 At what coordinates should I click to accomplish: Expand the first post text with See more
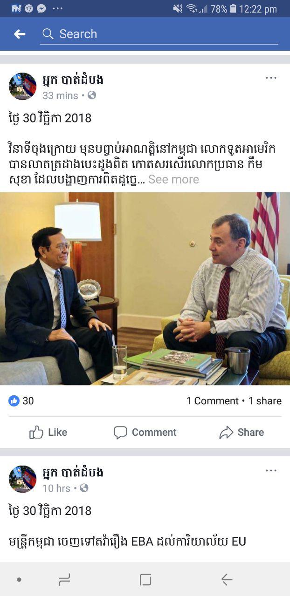173,179
